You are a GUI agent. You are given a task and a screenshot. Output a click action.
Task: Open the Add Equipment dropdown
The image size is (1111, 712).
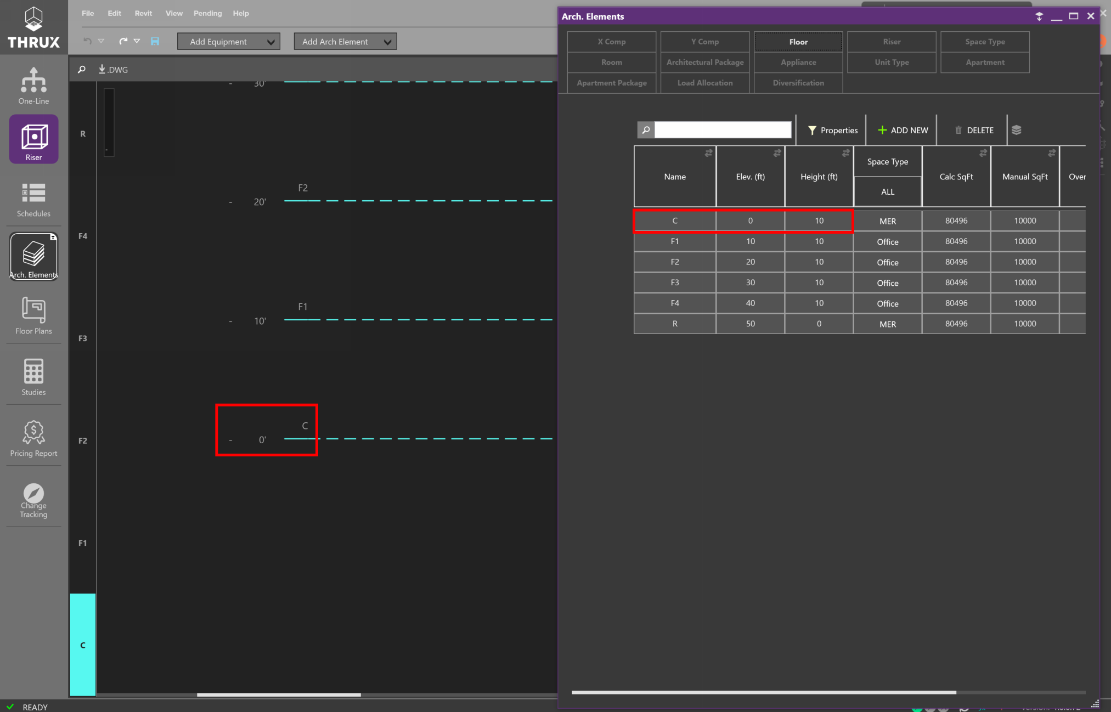228,42
